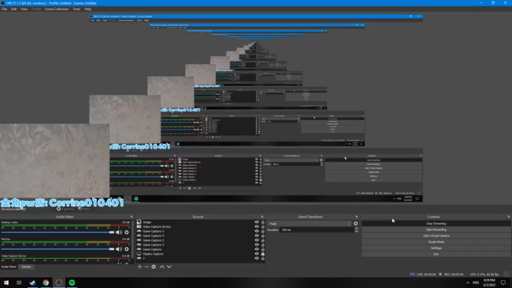Remove selected source with minus icon
Image resolution: width=512 pixels, height=288 pixels.
click(147, 266)
